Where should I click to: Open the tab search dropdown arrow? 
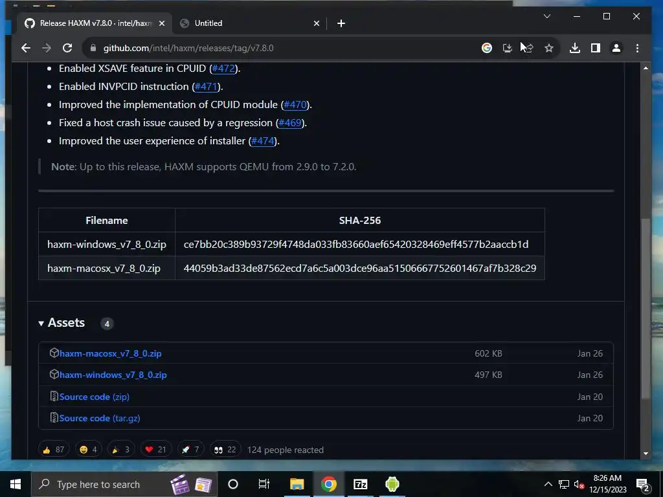tap(546, 16)
